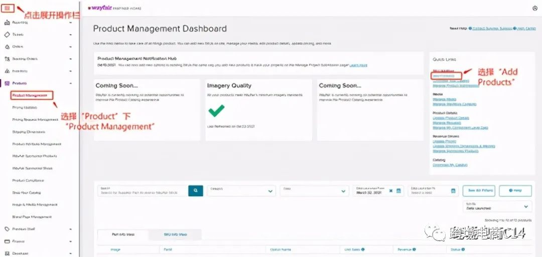Expand the Premium Shelf section chevron
The width and height of the screenshot is (542, 257).
tap(71, 229)
